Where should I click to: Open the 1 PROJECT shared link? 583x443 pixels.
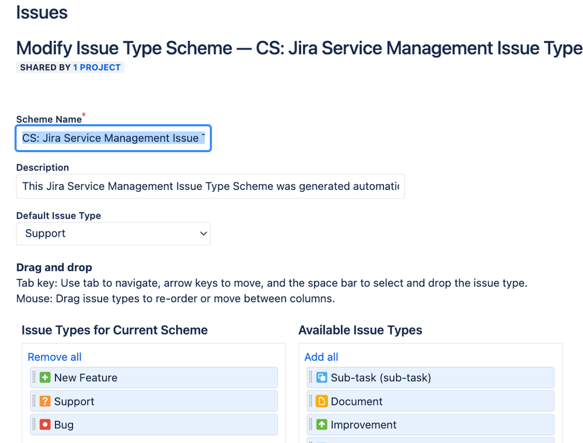click(x=97, y=68)
